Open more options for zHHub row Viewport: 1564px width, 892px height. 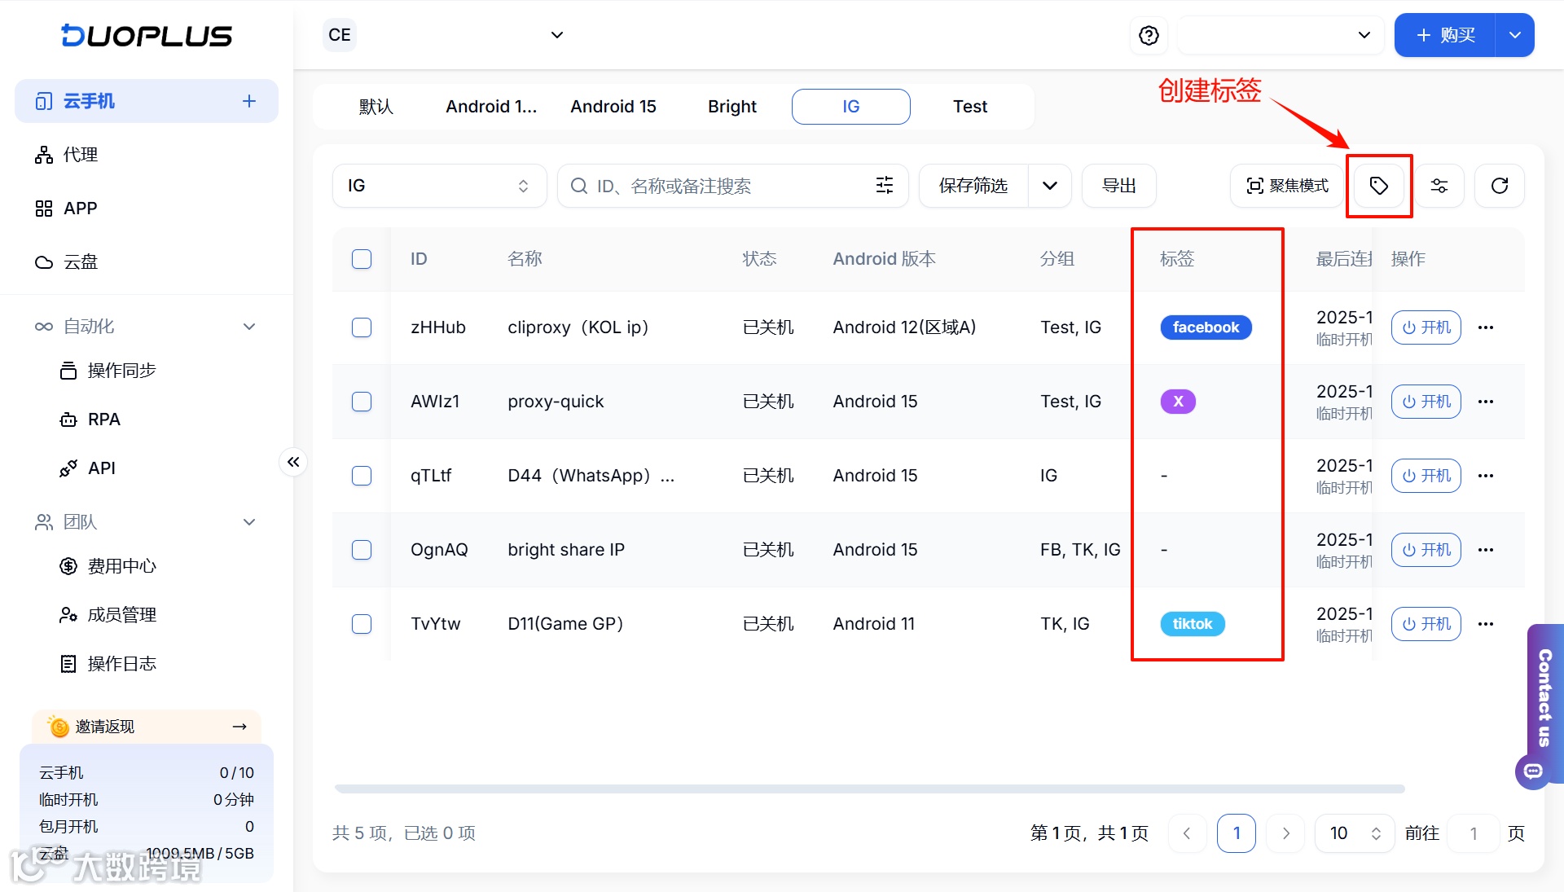(x=1485, y=327)
